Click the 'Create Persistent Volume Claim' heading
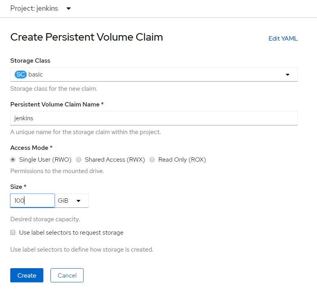The image size is (317, 293). coord(87,37)
